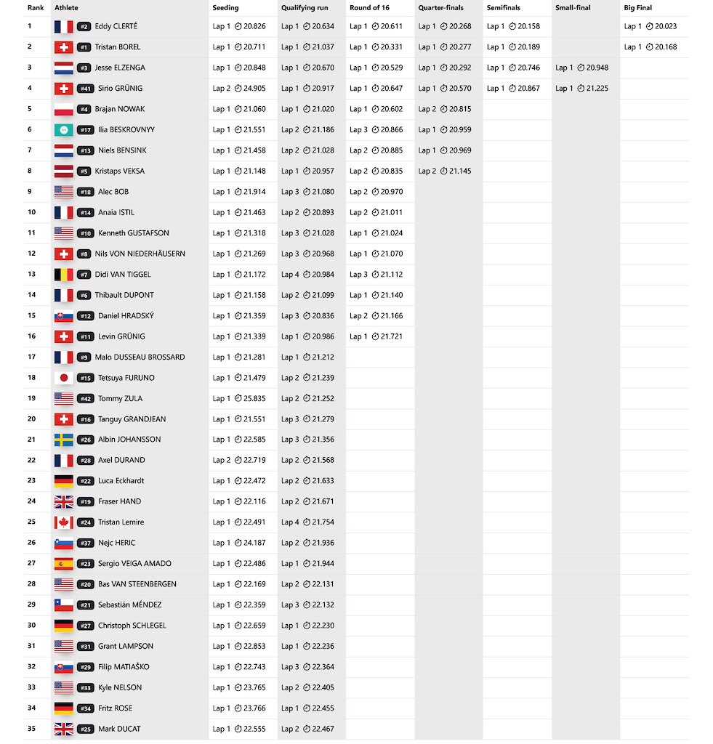The width and height of the screenshot is (713, 744).
Task: Click the Polish flag beside Brajan NOWAK
Action: [64, 110]
